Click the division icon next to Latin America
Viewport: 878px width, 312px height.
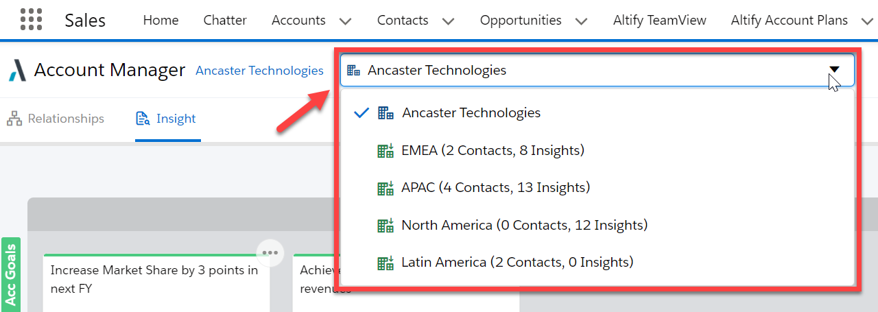386,262
